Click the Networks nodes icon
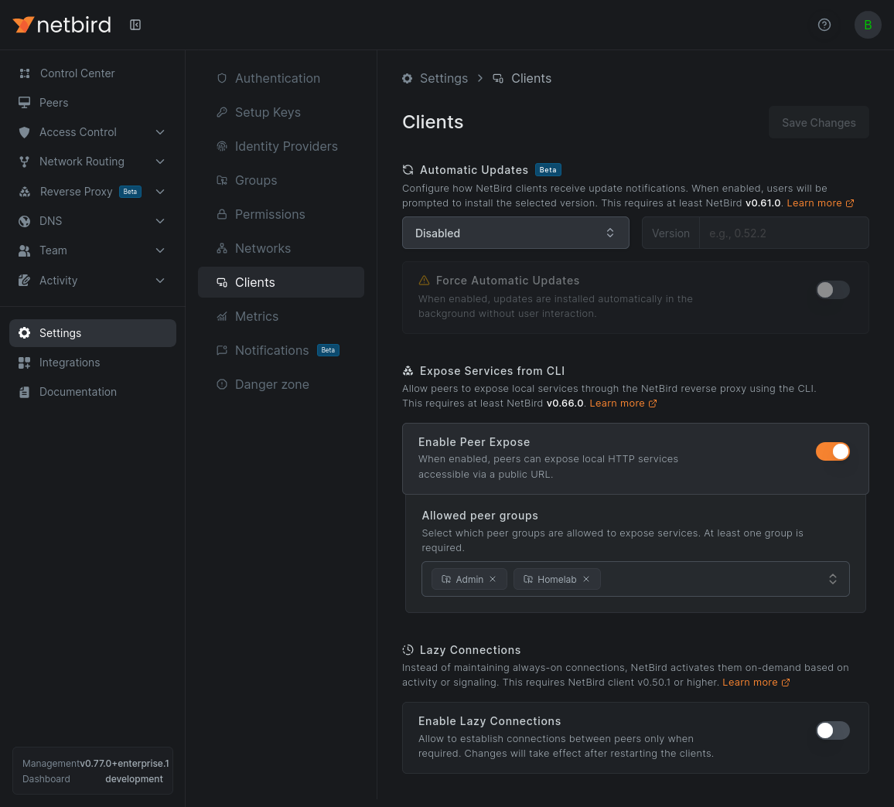The height and width of the screenshot is (807, 894). 222,248
